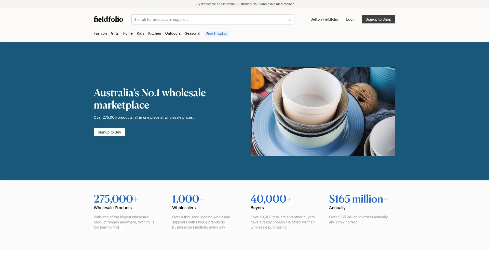Open the Fashion category menu
Screen dimensions: 489x253
(x=100, y=33)
